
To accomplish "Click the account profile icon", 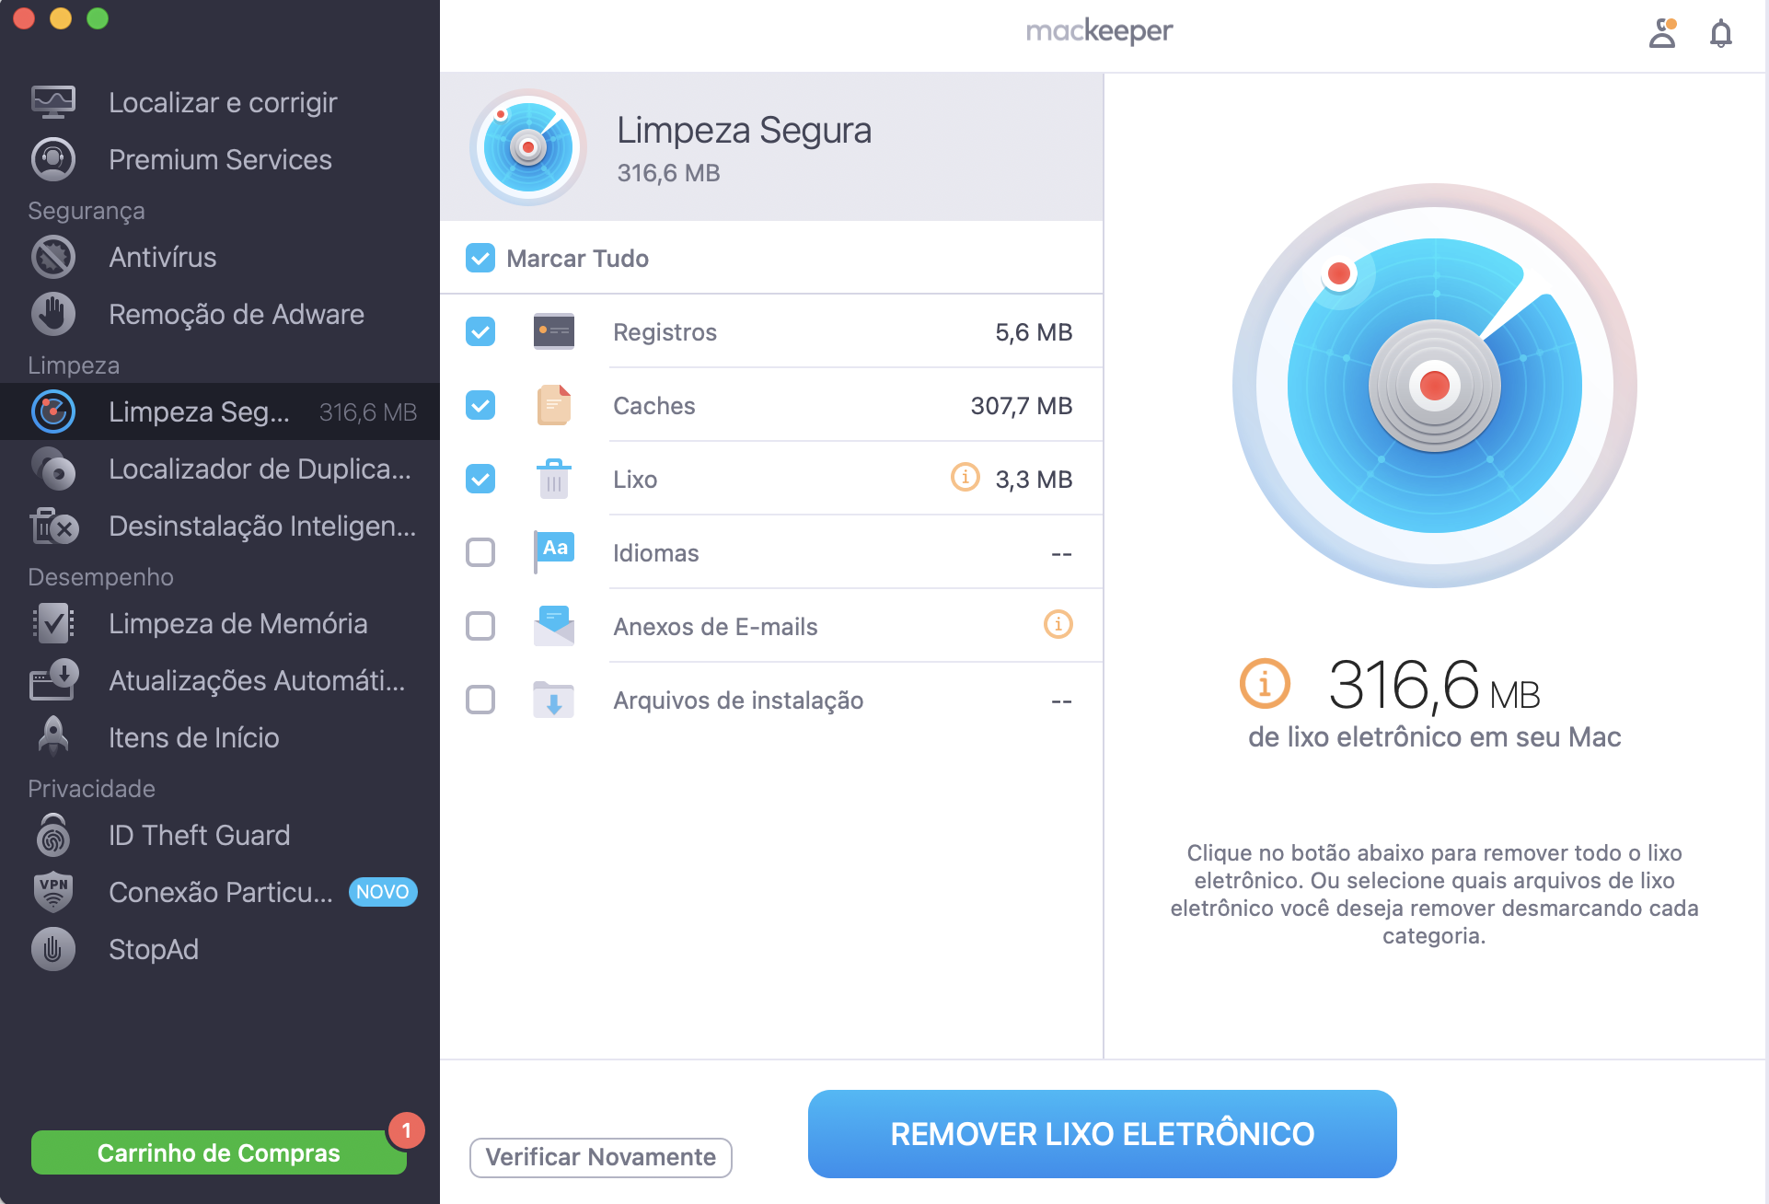I will [x=1662, y=33].
